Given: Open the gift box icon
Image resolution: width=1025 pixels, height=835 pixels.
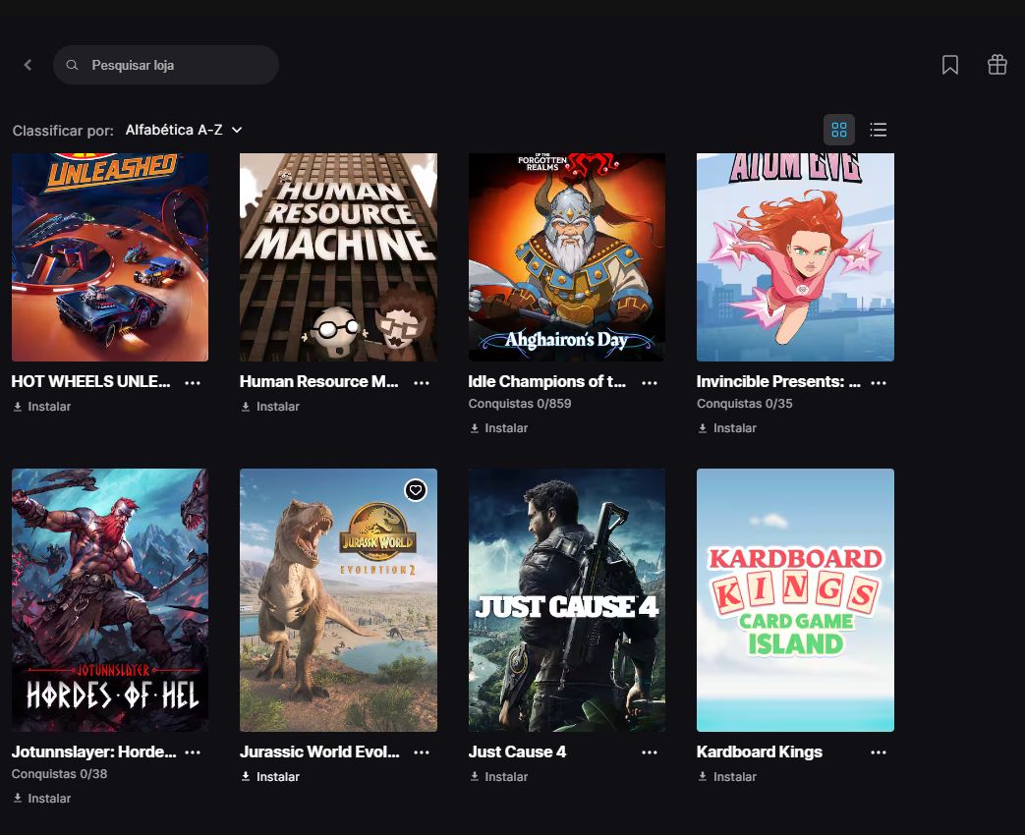Looking at the screenshot, I should (x=997, y=65).
